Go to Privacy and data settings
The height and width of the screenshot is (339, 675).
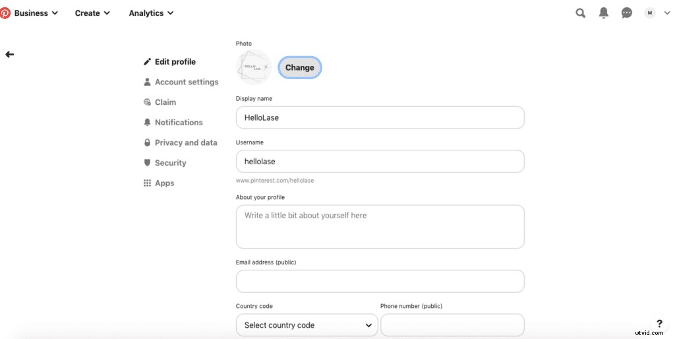point(185,142)
